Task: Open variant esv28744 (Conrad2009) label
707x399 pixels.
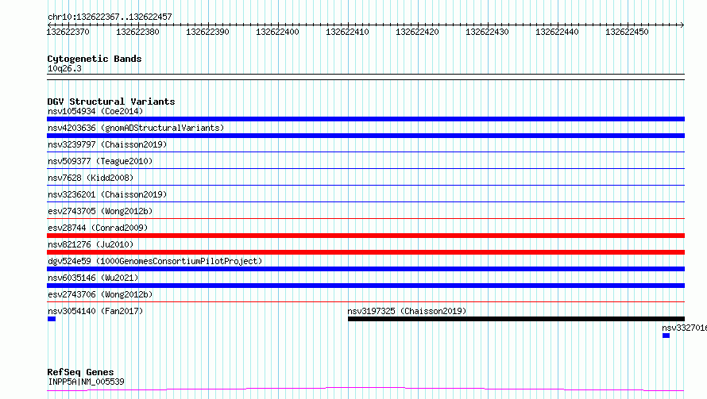Action: pyautogui.click(x=98, y=228)
